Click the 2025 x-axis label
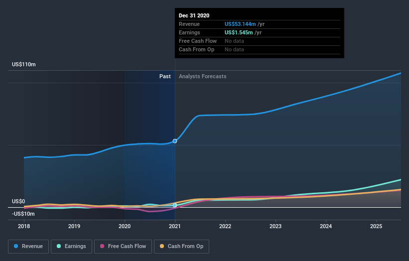409x261 pixels. point(376,226)
